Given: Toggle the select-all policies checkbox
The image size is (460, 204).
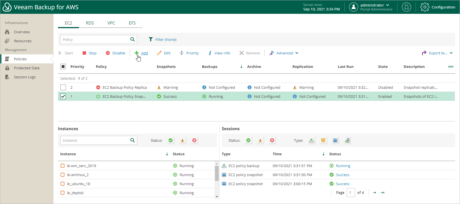Looking at the screenshot, I should [x=63, y=66].
